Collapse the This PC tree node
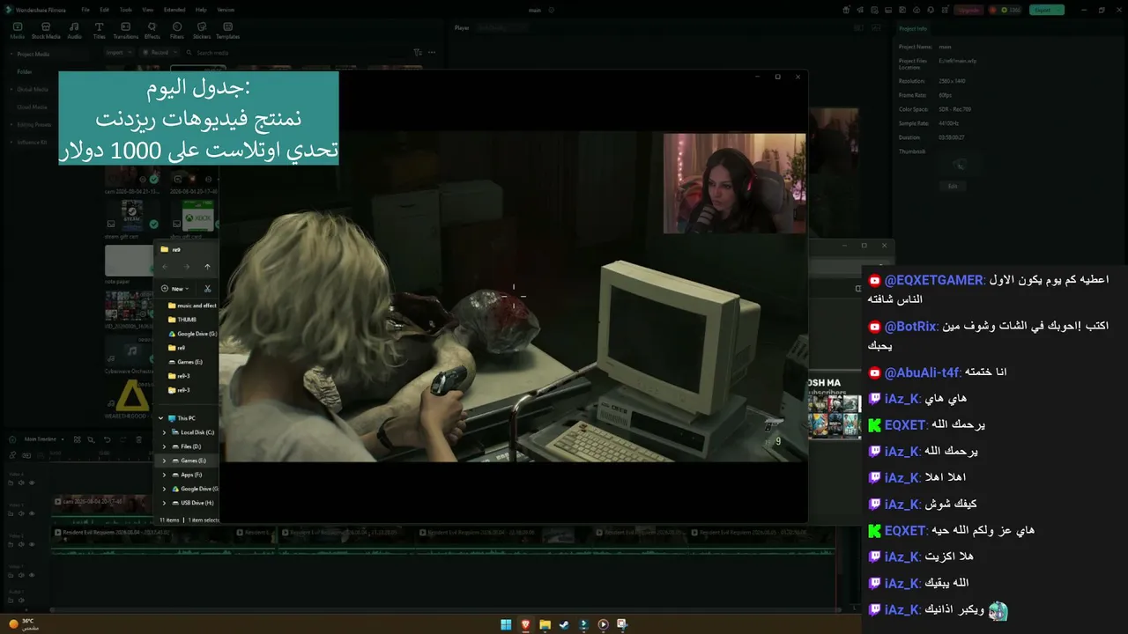 point(160,418)
